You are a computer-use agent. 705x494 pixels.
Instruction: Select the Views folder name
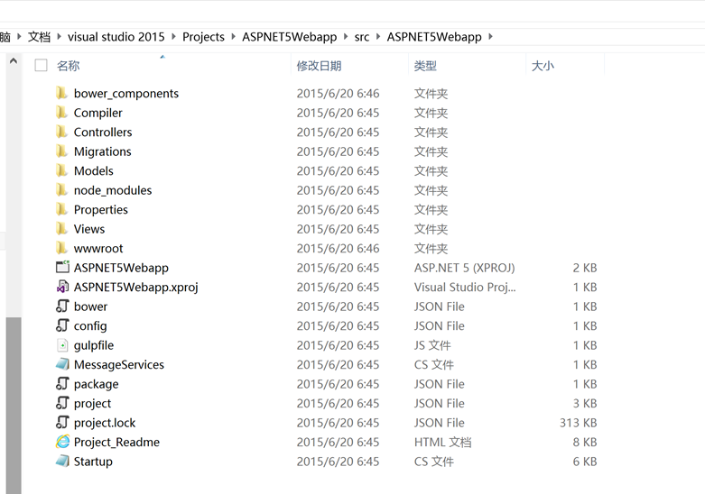point(89,229)
